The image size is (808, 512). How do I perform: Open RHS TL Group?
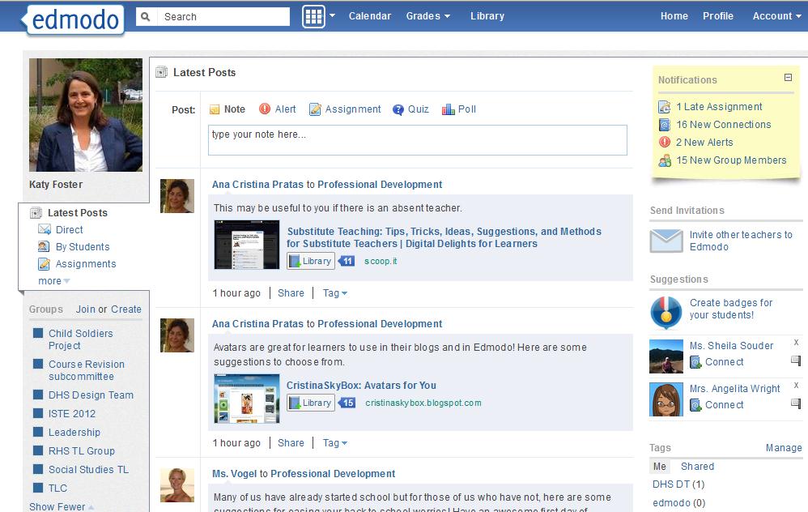click(82, 450)
